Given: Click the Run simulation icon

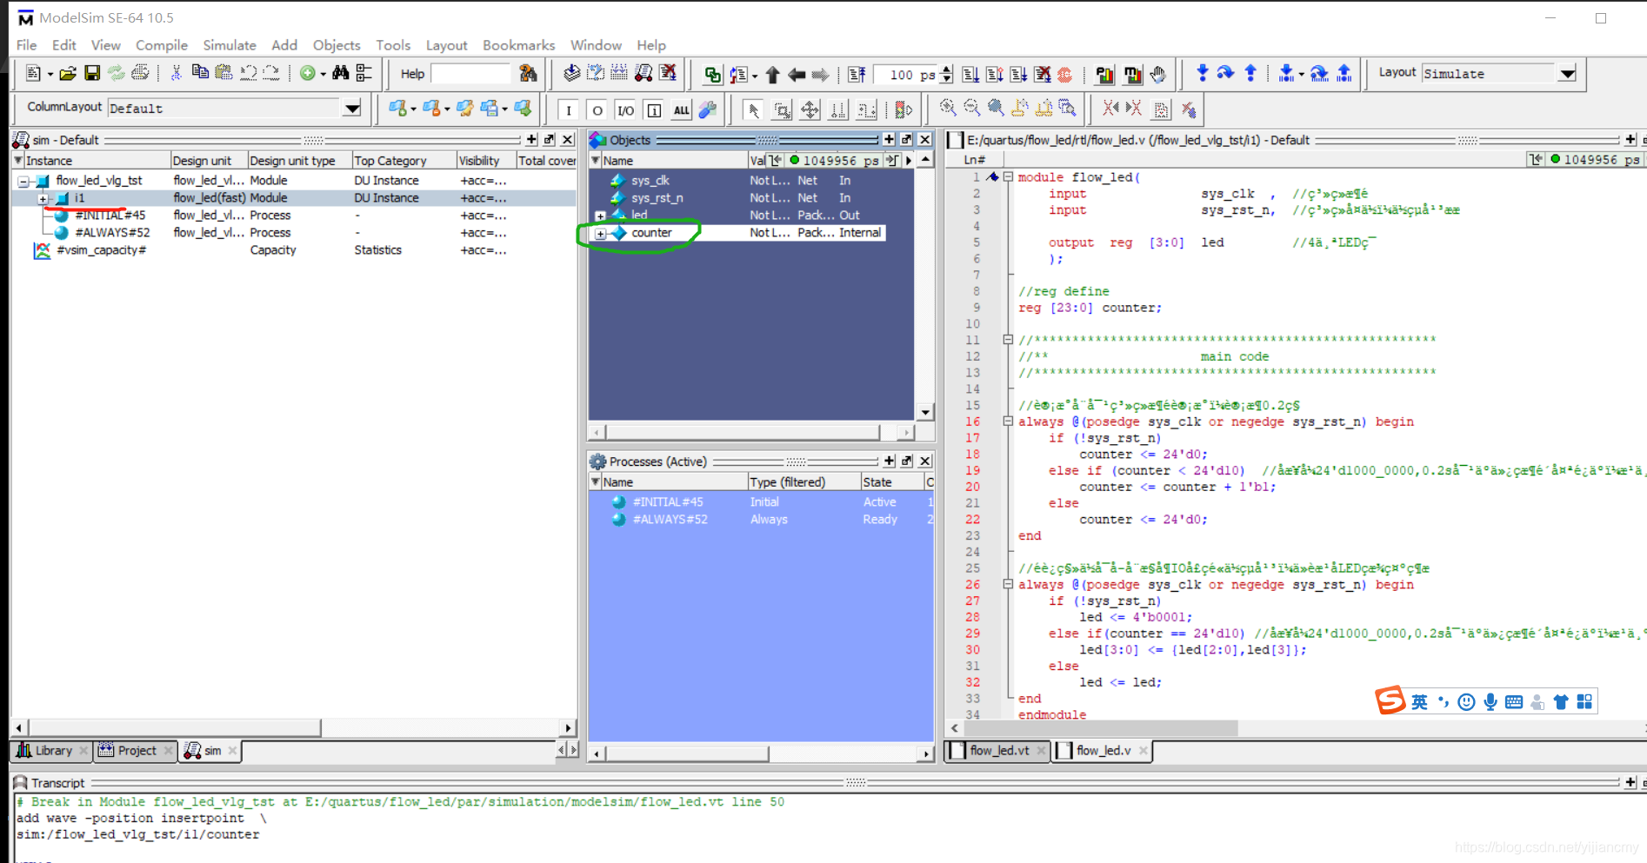Looking at the screenshot, I should (x=970, y=75).
